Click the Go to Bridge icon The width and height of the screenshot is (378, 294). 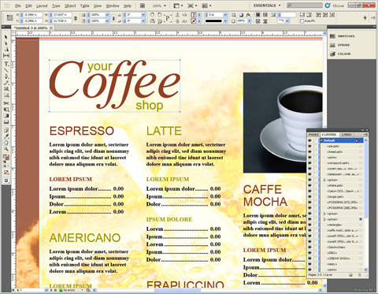click(143, 6)
